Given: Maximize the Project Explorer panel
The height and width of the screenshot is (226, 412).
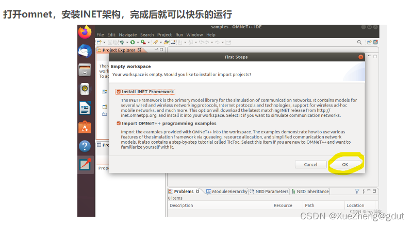Looking at the screenshot, I should coord(161,49).
